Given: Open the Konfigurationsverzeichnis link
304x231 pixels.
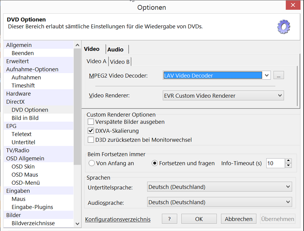Looking at the screenshot, I should click(x=118, y=219).
